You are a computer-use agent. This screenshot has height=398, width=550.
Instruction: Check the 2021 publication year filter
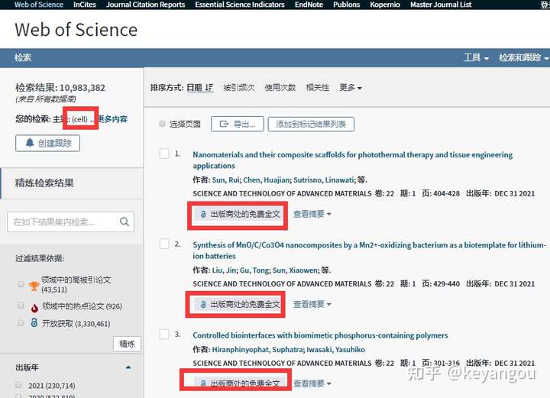[x=18, y=385]
